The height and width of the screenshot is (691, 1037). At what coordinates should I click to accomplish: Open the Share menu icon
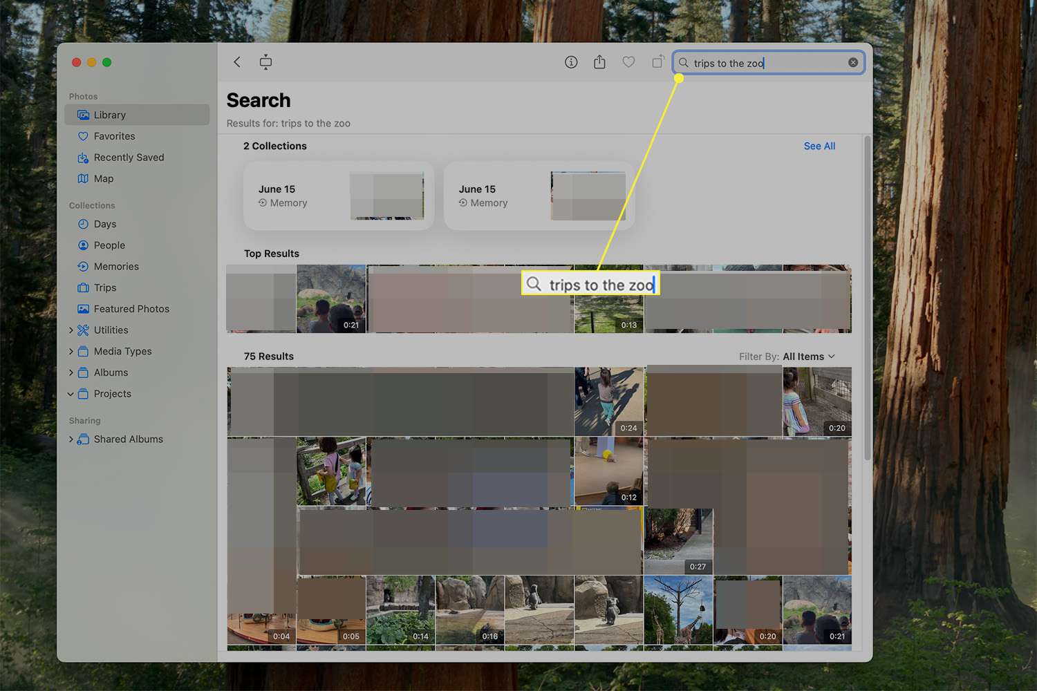599,62
